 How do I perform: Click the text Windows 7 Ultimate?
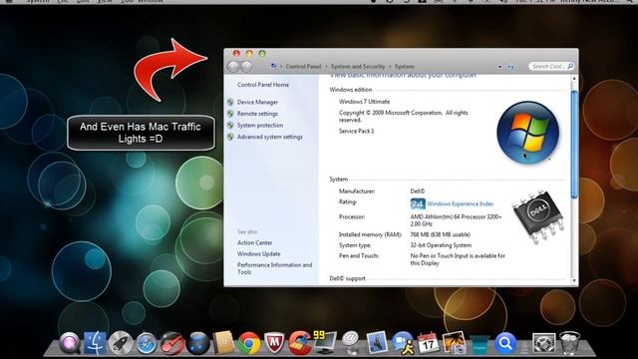pyautogui.click(x=364, y=102)
